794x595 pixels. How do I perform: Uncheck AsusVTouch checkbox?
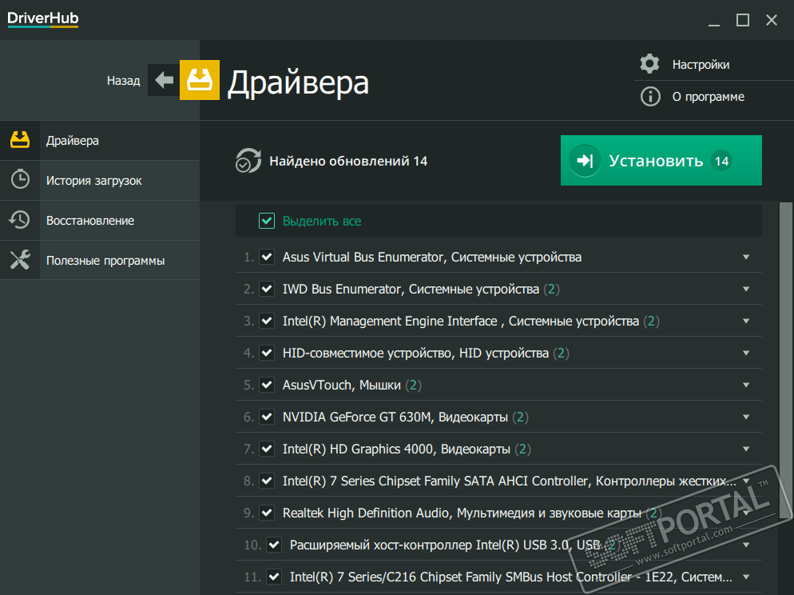pos(267,385)
